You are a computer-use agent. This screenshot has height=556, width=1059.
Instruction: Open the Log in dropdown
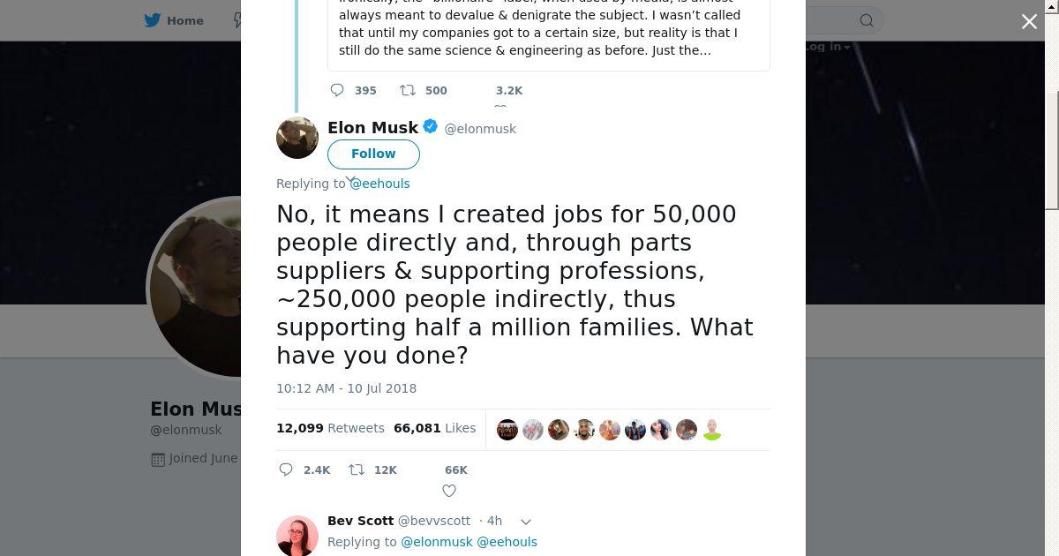826,47
